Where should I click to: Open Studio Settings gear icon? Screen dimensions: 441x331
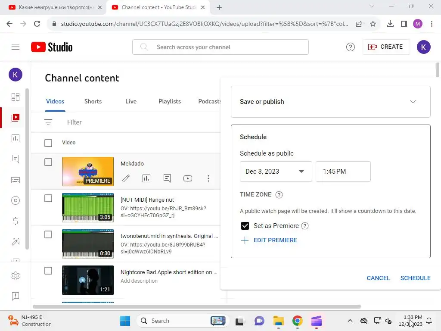16,276
